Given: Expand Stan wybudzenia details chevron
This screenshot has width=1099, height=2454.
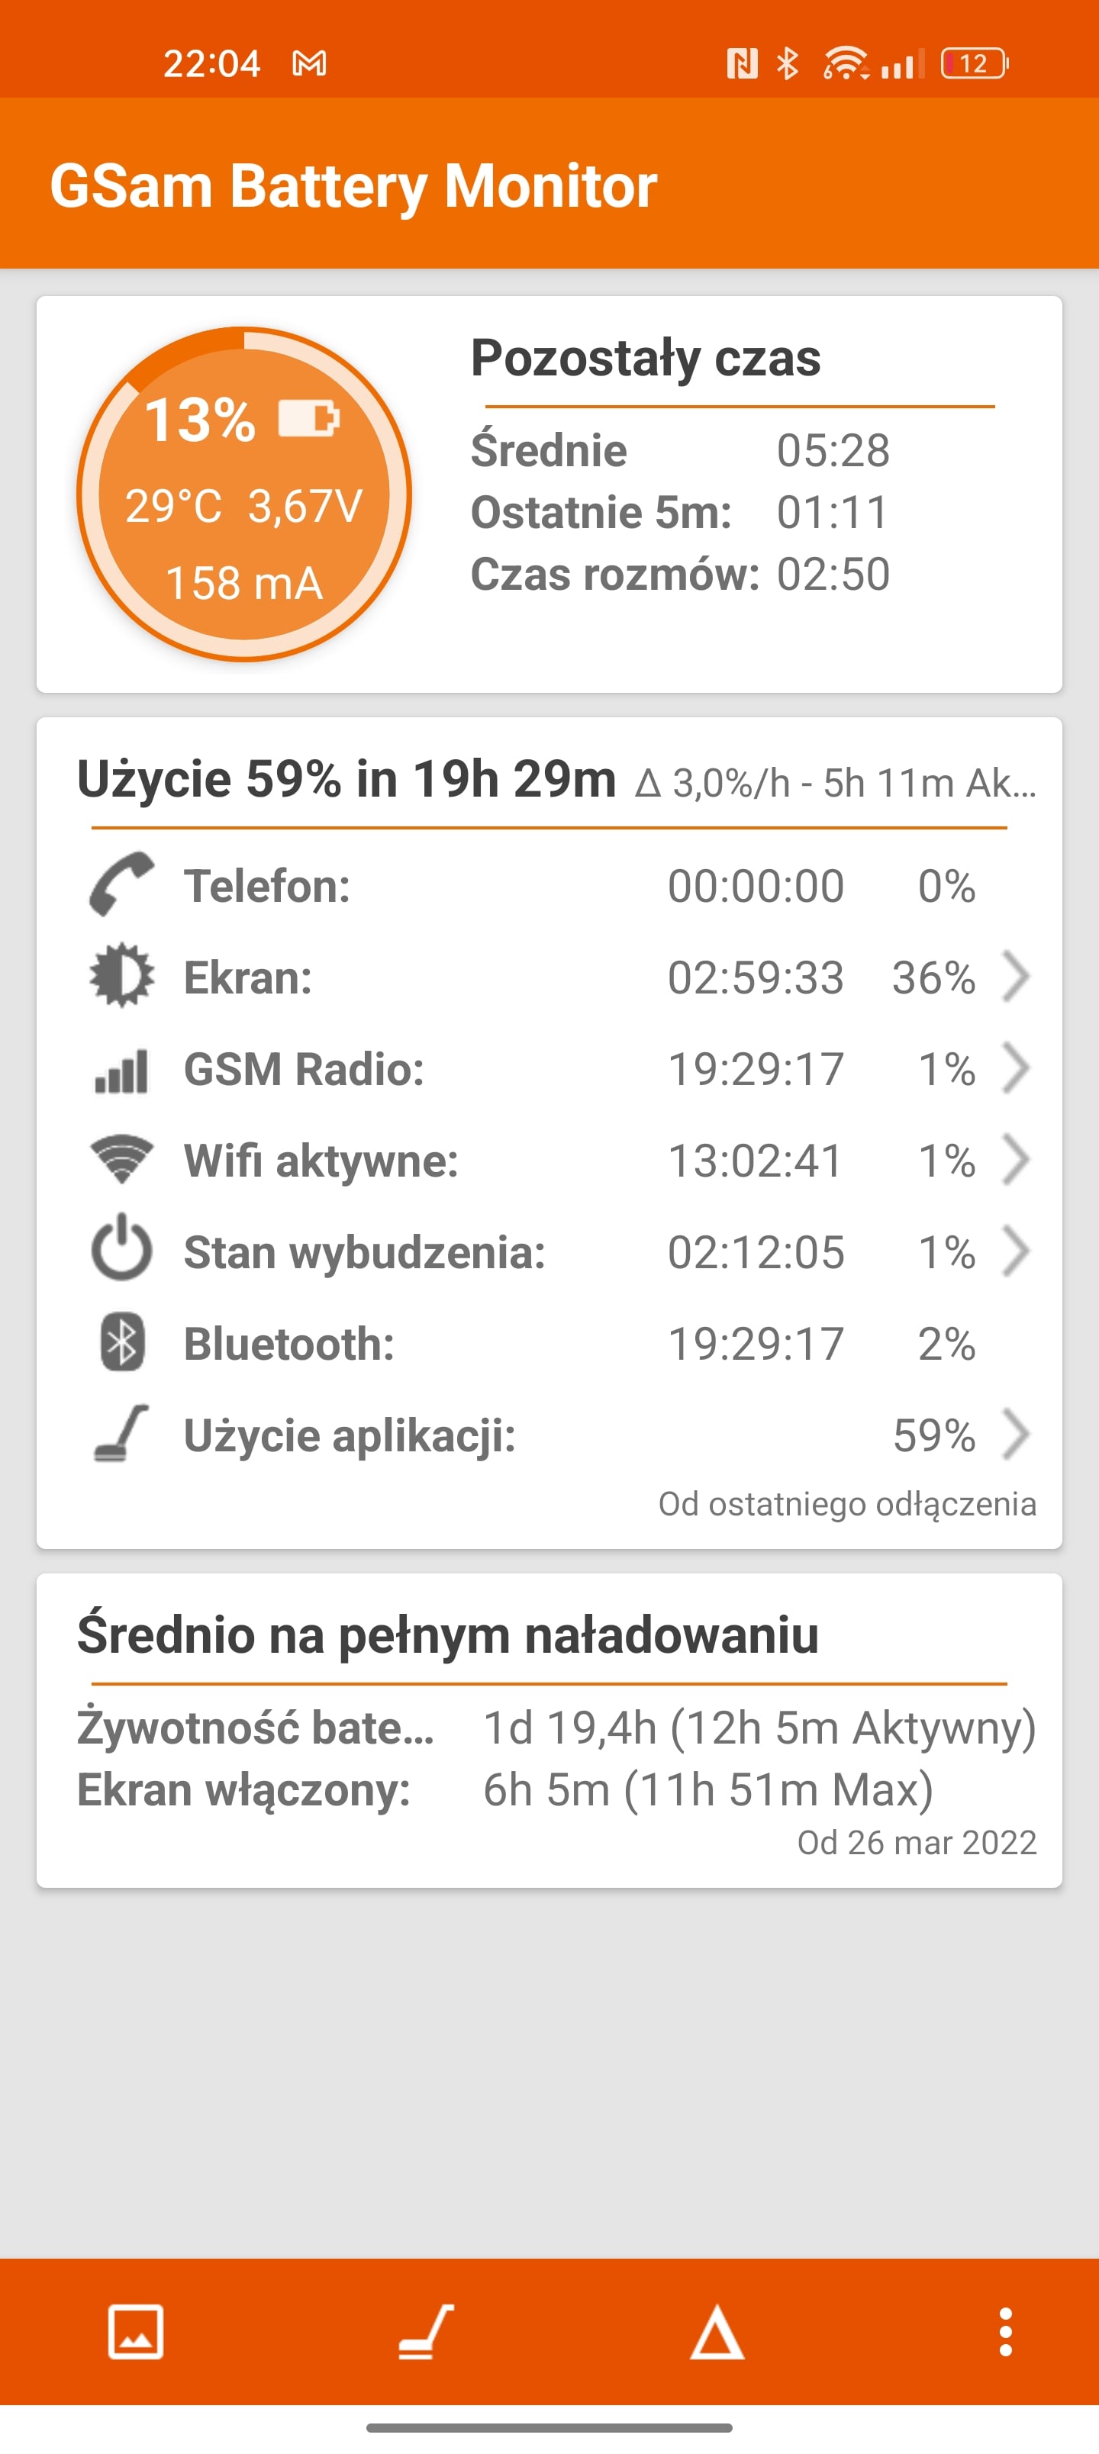Looking at the screenshot, I should (x=1016, y=1251).
